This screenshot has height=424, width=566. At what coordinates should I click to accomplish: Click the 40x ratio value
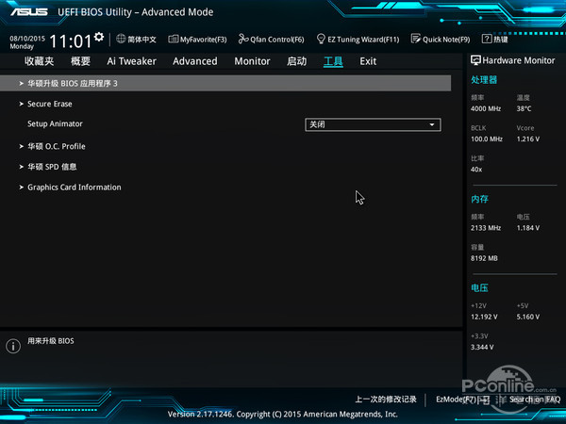pos(476,169)
